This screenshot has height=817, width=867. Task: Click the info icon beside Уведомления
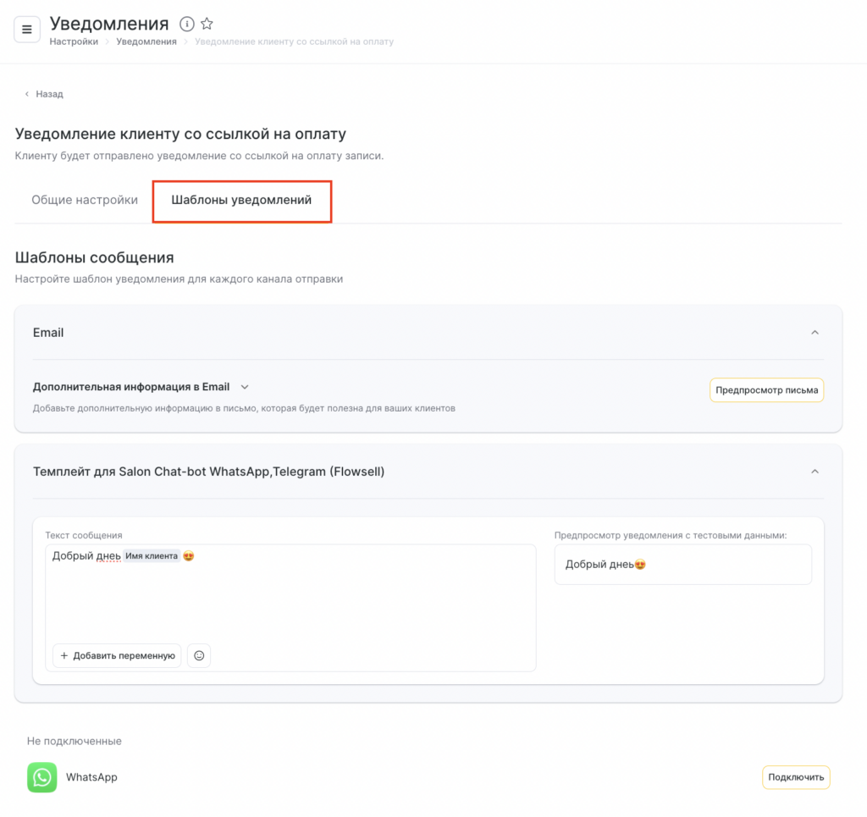click(187, 25)
